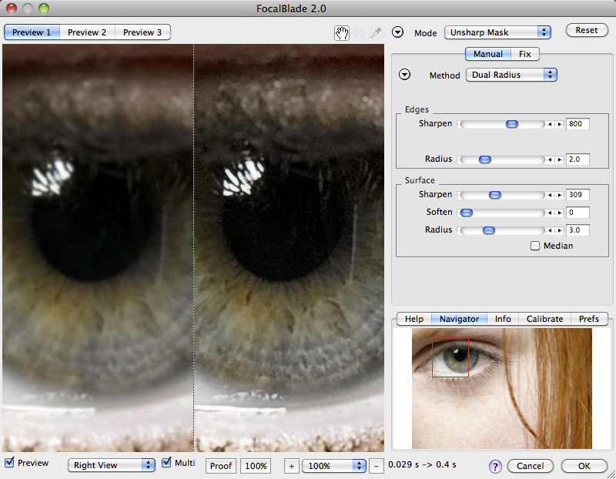Zoom in with the plus button
616x479 pixels.
point(292,466)
